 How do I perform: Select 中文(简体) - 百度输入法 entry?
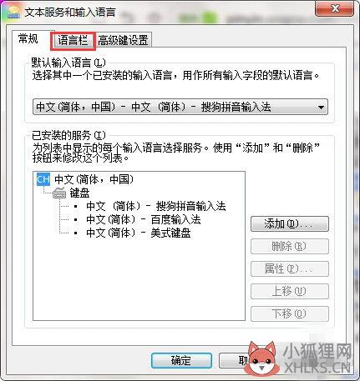(x=144, y=219)
